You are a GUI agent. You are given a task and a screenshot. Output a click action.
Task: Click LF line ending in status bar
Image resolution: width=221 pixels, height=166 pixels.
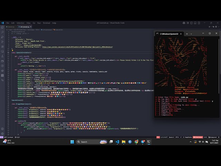click(181, 137)
